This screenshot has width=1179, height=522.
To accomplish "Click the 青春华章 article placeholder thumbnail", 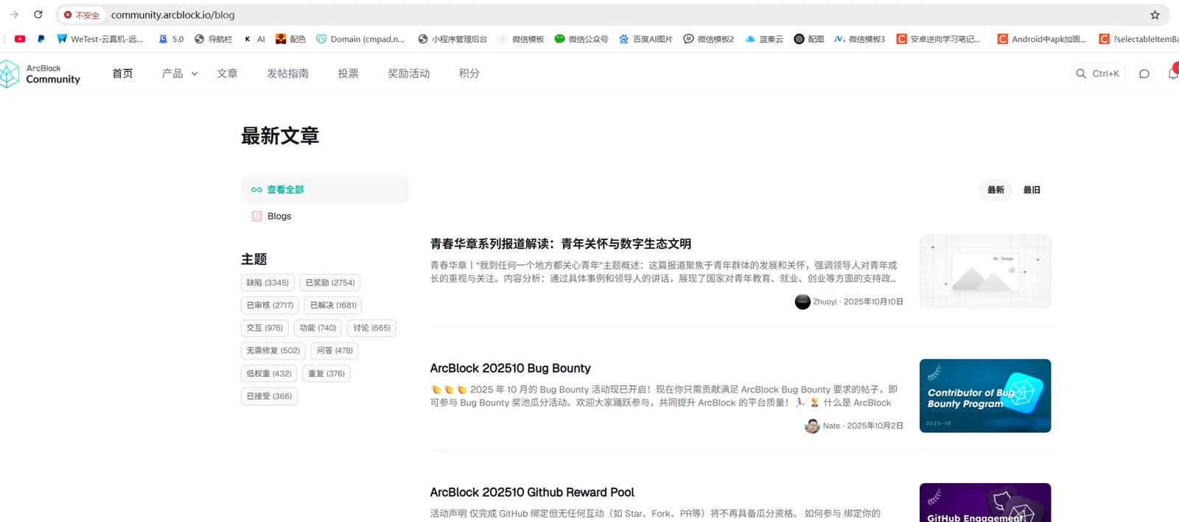I will point(985,272).
